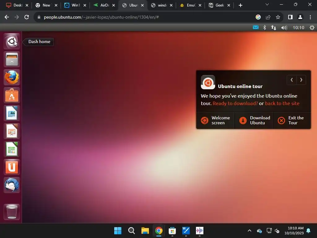Switch to the wind browser tab
The height and width of the screenshot is (238, 317).
point(162,5)
